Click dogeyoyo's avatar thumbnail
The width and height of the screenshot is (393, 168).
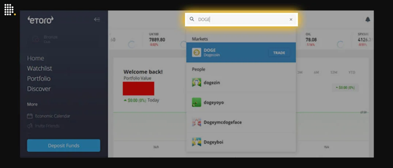click(x=197, y=102)
